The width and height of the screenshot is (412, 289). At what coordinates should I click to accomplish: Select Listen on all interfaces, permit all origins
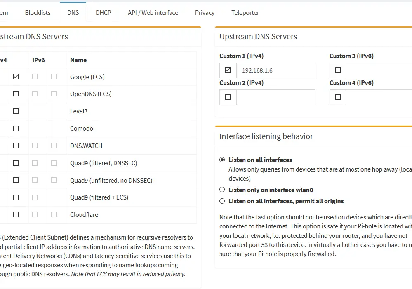pyautogui.click(x=222, y=201)
